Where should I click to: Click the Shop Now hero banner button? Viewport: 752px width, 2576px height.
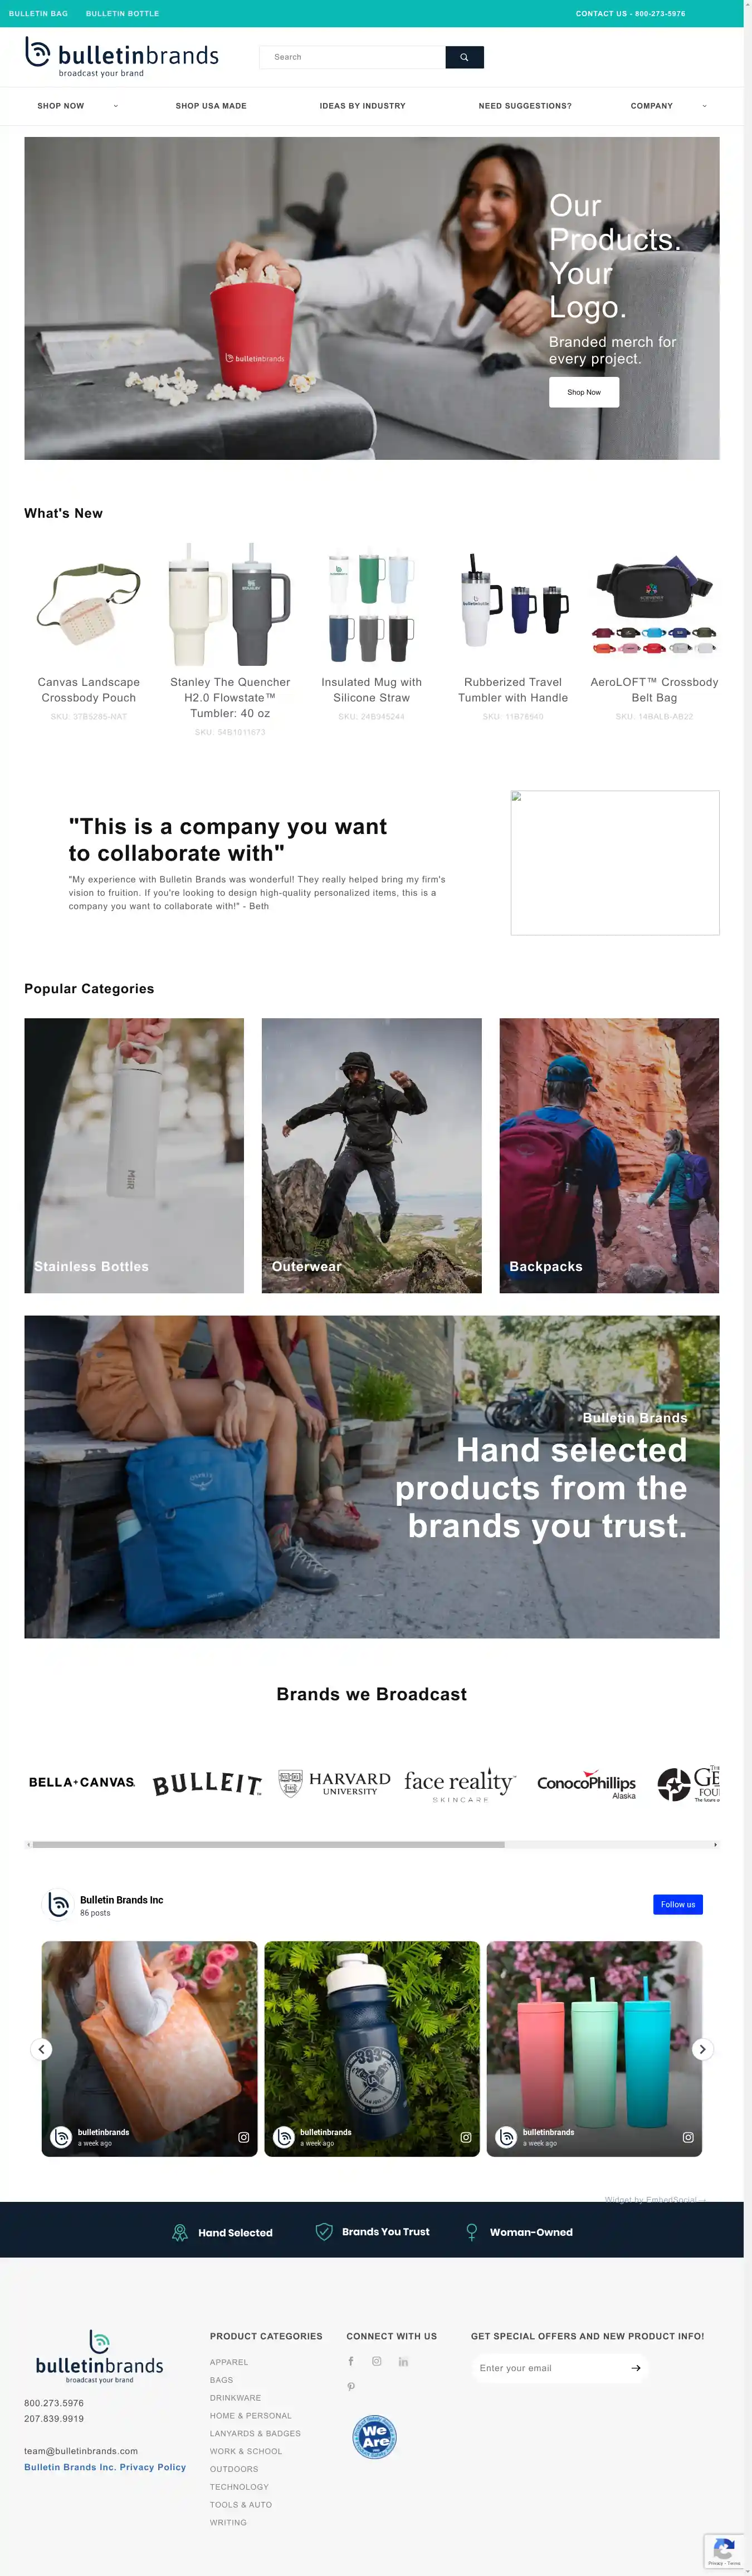[584, 392]
